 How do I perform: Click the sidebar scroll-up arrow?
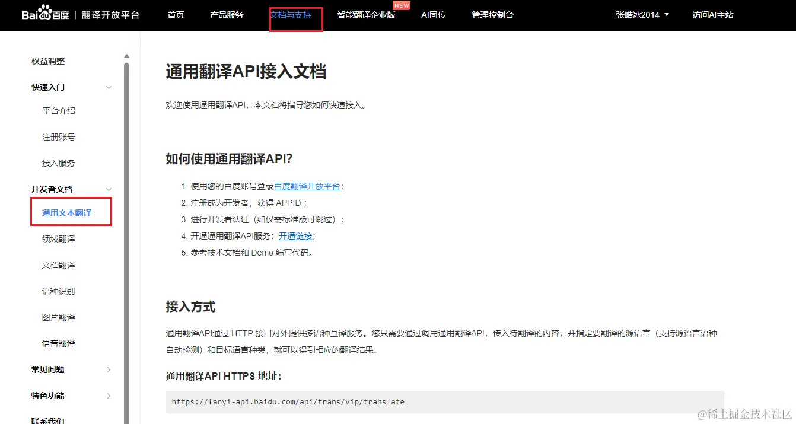(x=126, y=56)
